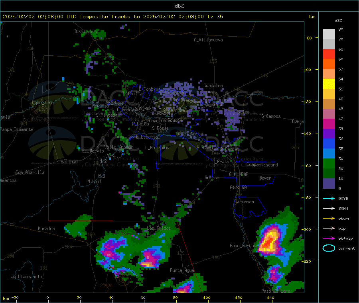Click the 'Divisadero' map label
The height and width of the screenshot is (303, 359).
(x=86, y=31)
